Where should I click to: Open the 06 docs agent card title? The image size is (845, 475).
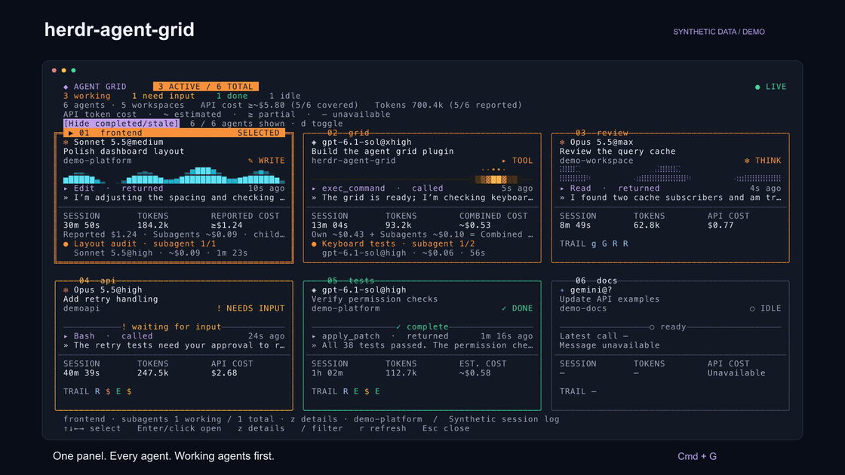596,280
